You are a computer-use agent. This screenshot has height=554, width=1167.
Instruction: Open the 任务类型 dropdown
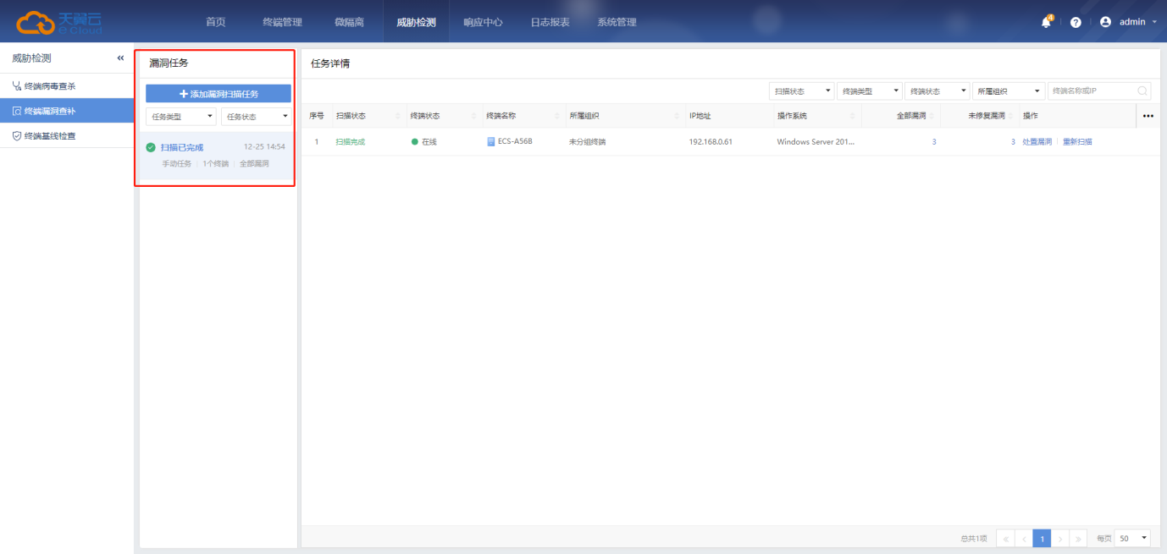(181, 117)
